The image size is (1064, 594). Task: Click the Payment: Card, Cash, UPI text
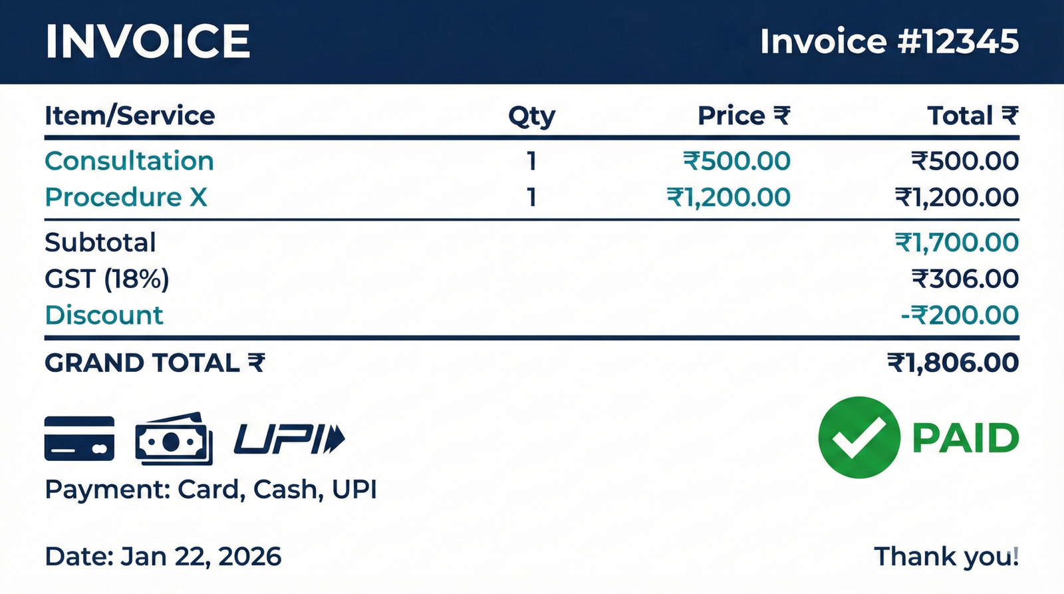(x=210, y=490)
